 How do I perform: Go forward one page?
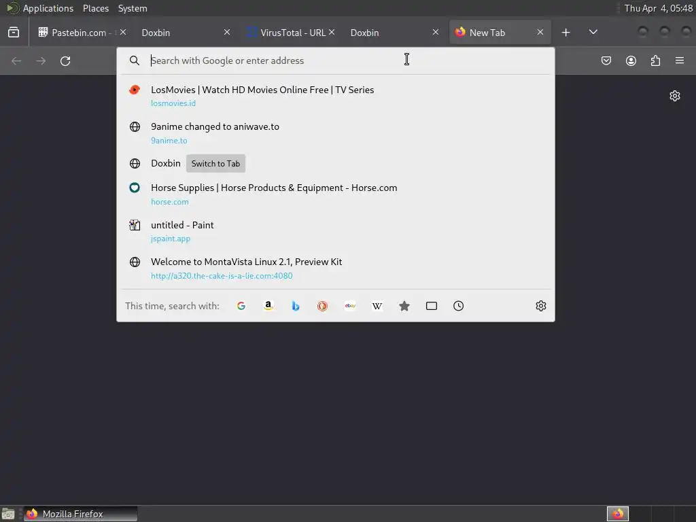click(x=41, y=60)
